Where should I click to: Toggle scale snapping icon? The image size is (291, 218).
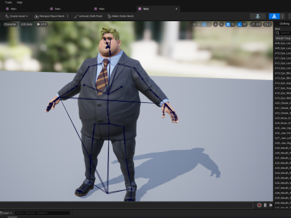[253, 24]
